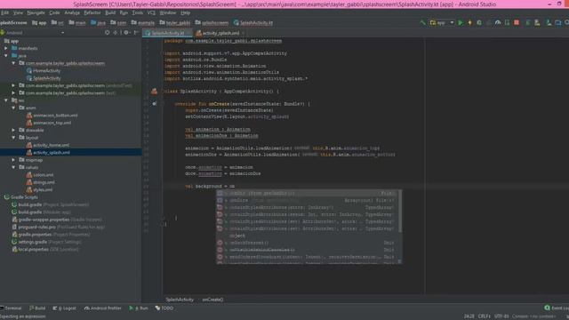Open the run configuration app dropdown
569x320 pixels.
pyautogui.click(x=442, y=22)
